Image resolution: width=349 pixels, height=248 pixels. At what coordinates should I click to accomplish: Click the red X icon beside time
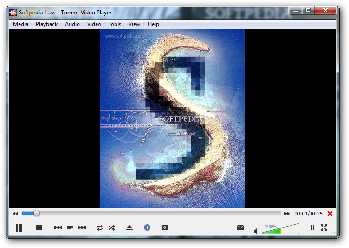point(330,214)
